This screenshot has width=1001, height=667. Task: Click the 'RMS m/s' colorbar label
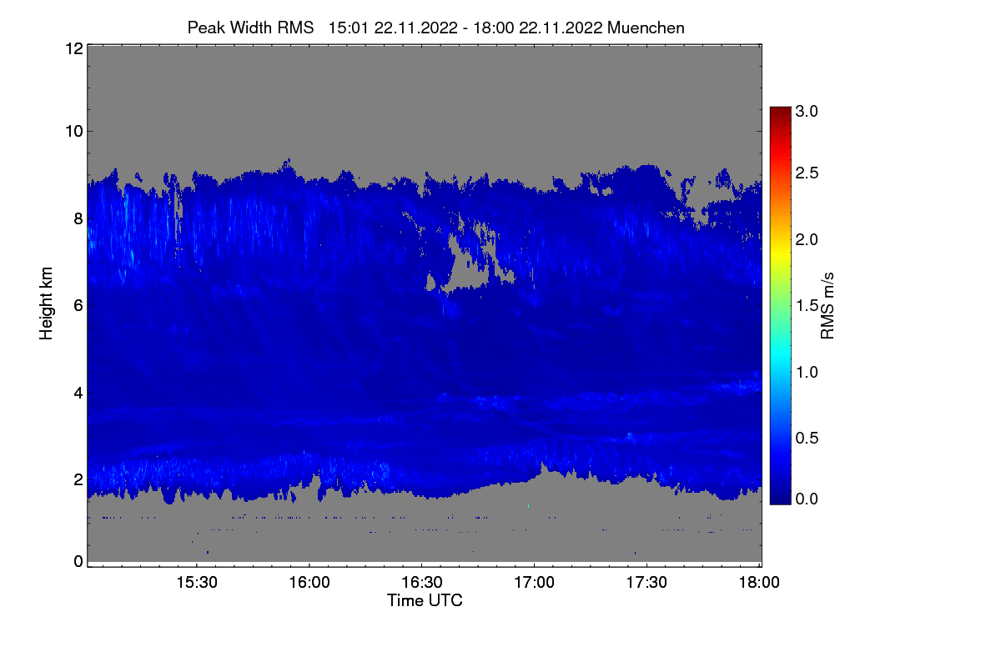(827, 304)
